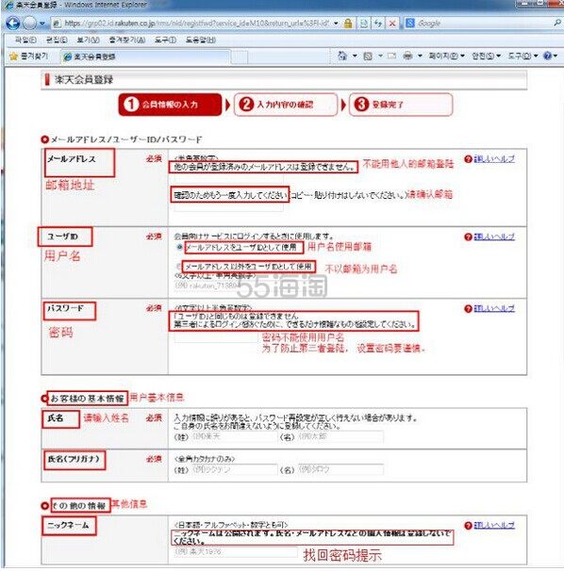This screenshot has width=564, height=571.
Task: Open the 편집(E) menu
Action: [57, 40]
